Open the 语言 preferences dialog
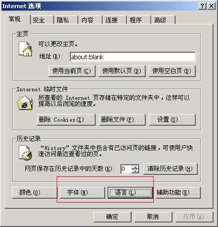Screen dimensions: 218x227 pyautogui.click(x=130, y=193)
